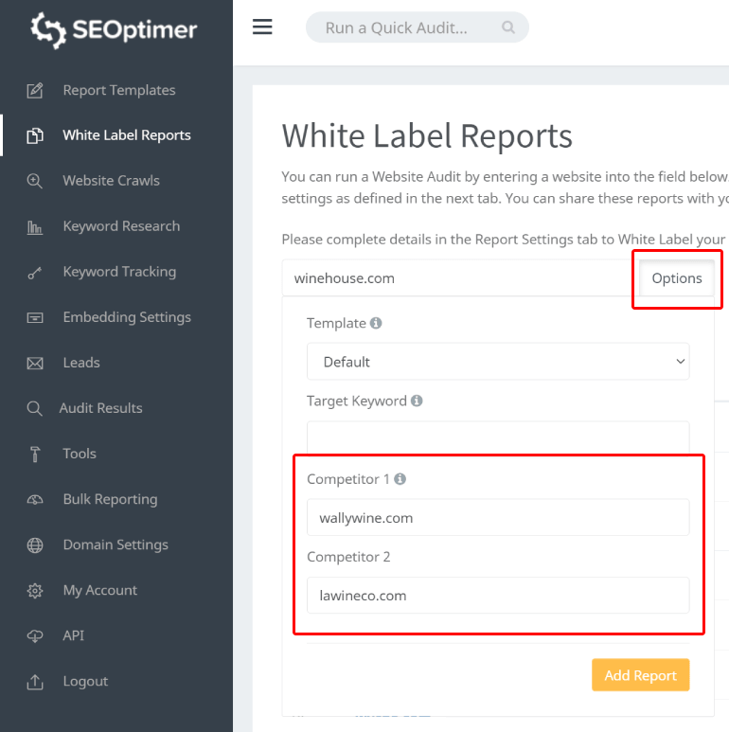The image size is (729, 732).
Task: Show the Template info tooltip icon
Action: coord(376,323)
